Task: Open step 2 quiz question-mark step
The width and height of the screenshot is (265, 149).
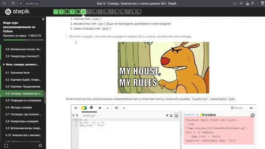Action: (x=61, y=12)
